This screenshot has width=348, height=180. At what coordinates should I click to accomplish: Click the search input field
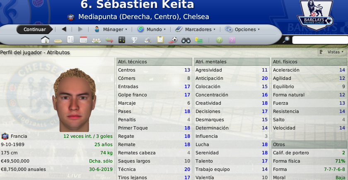pos(319,40)
